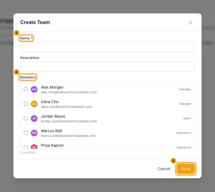Click the Members section label
Screen dimensions: 215x192
(x=28, y=77)
